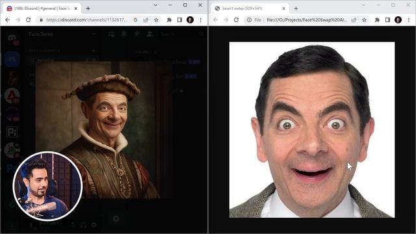Open notification bell in Discord channel header
Image resolution: width=416 pixels, height=234 pixels.
pos(124,34)
